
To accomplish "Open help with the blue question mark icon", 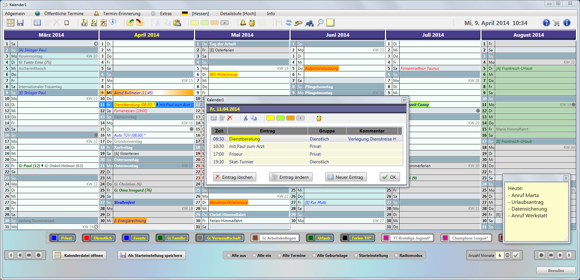I will pos(546,23).
